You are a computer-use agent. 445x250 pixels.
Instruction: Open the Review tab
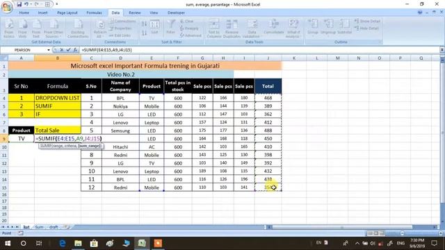tap(134, 12)
